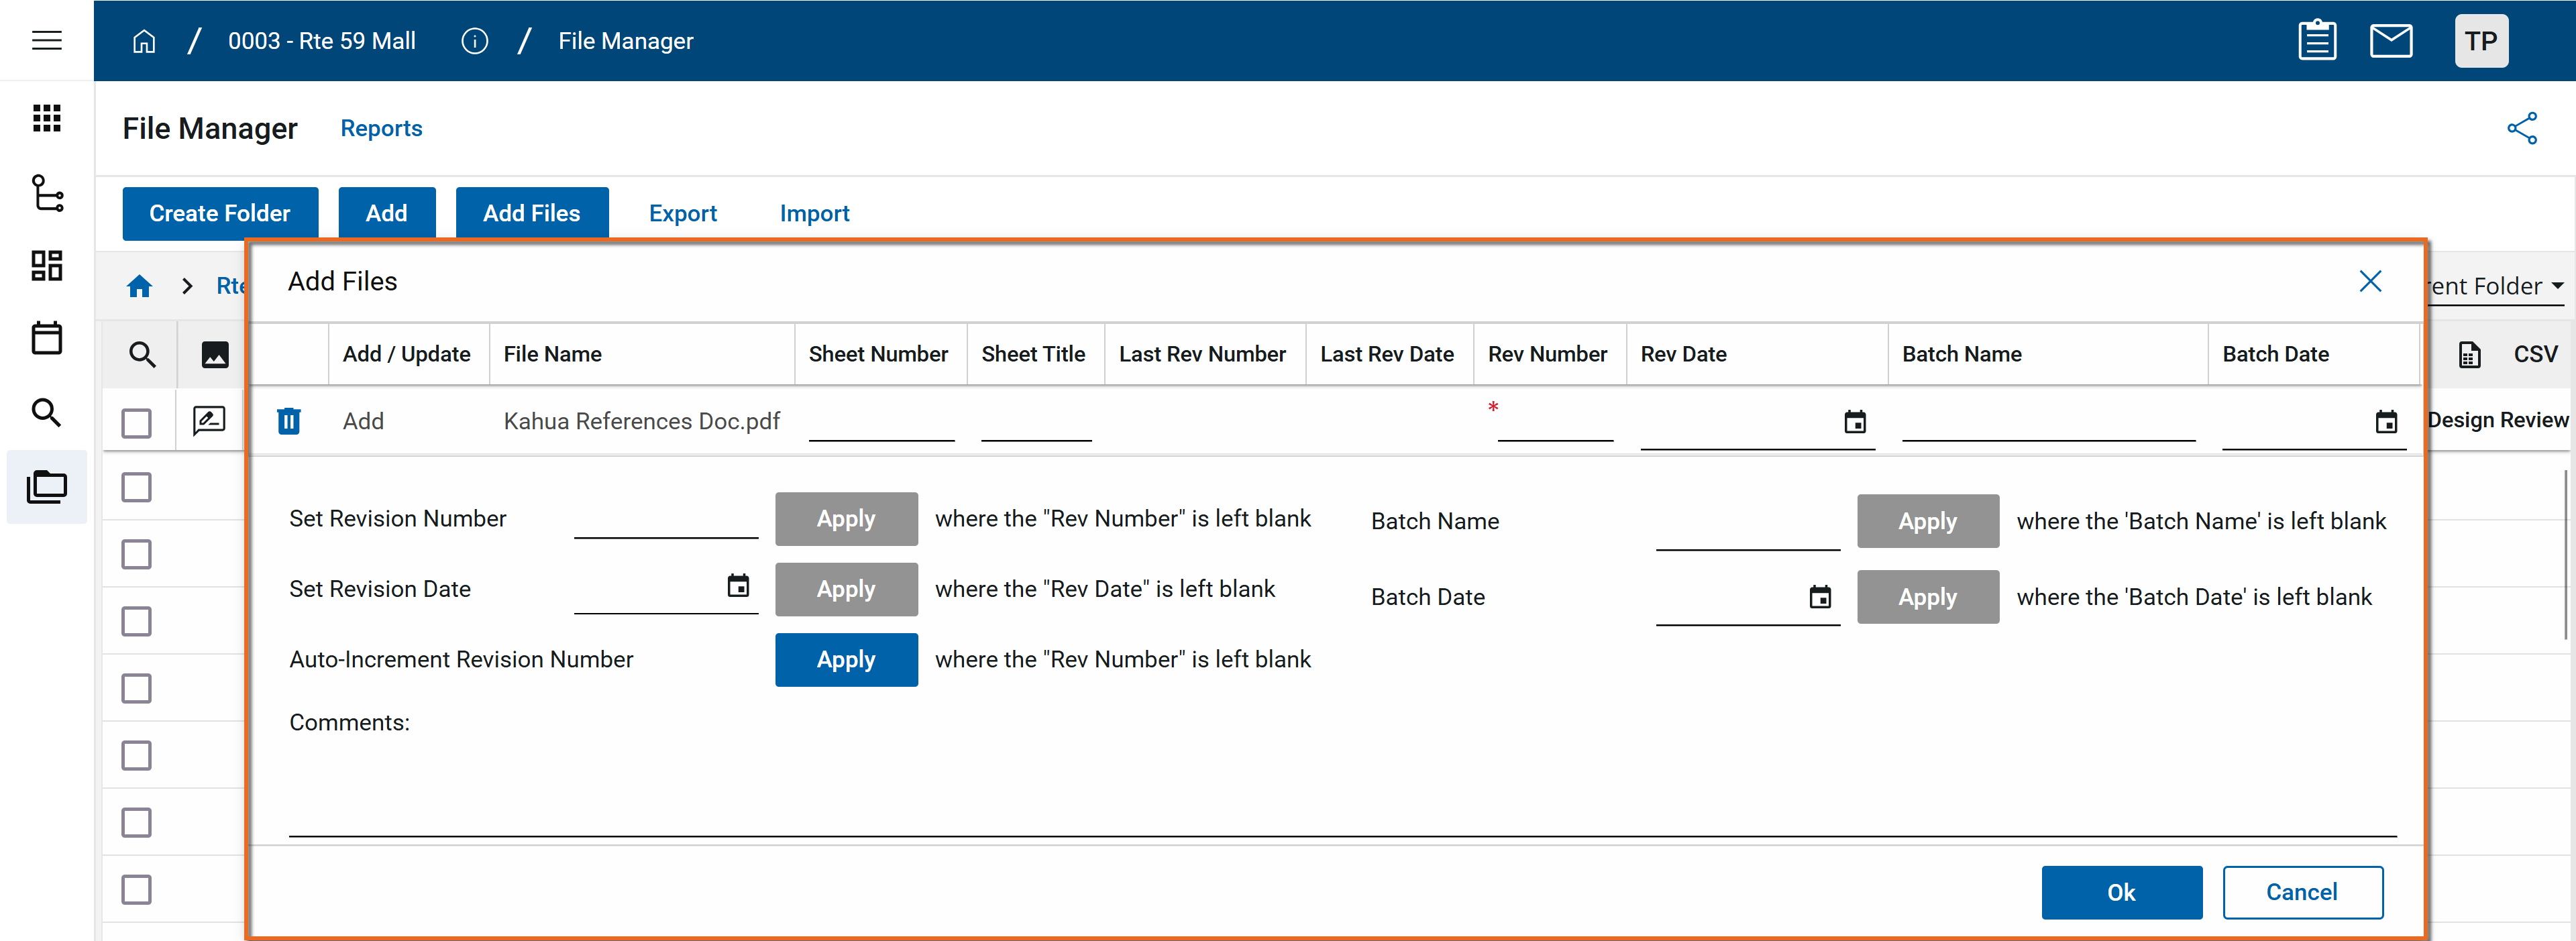Expand the Current Folder dropdown arrow
2576x941 pixels.
coord(2557,286)
